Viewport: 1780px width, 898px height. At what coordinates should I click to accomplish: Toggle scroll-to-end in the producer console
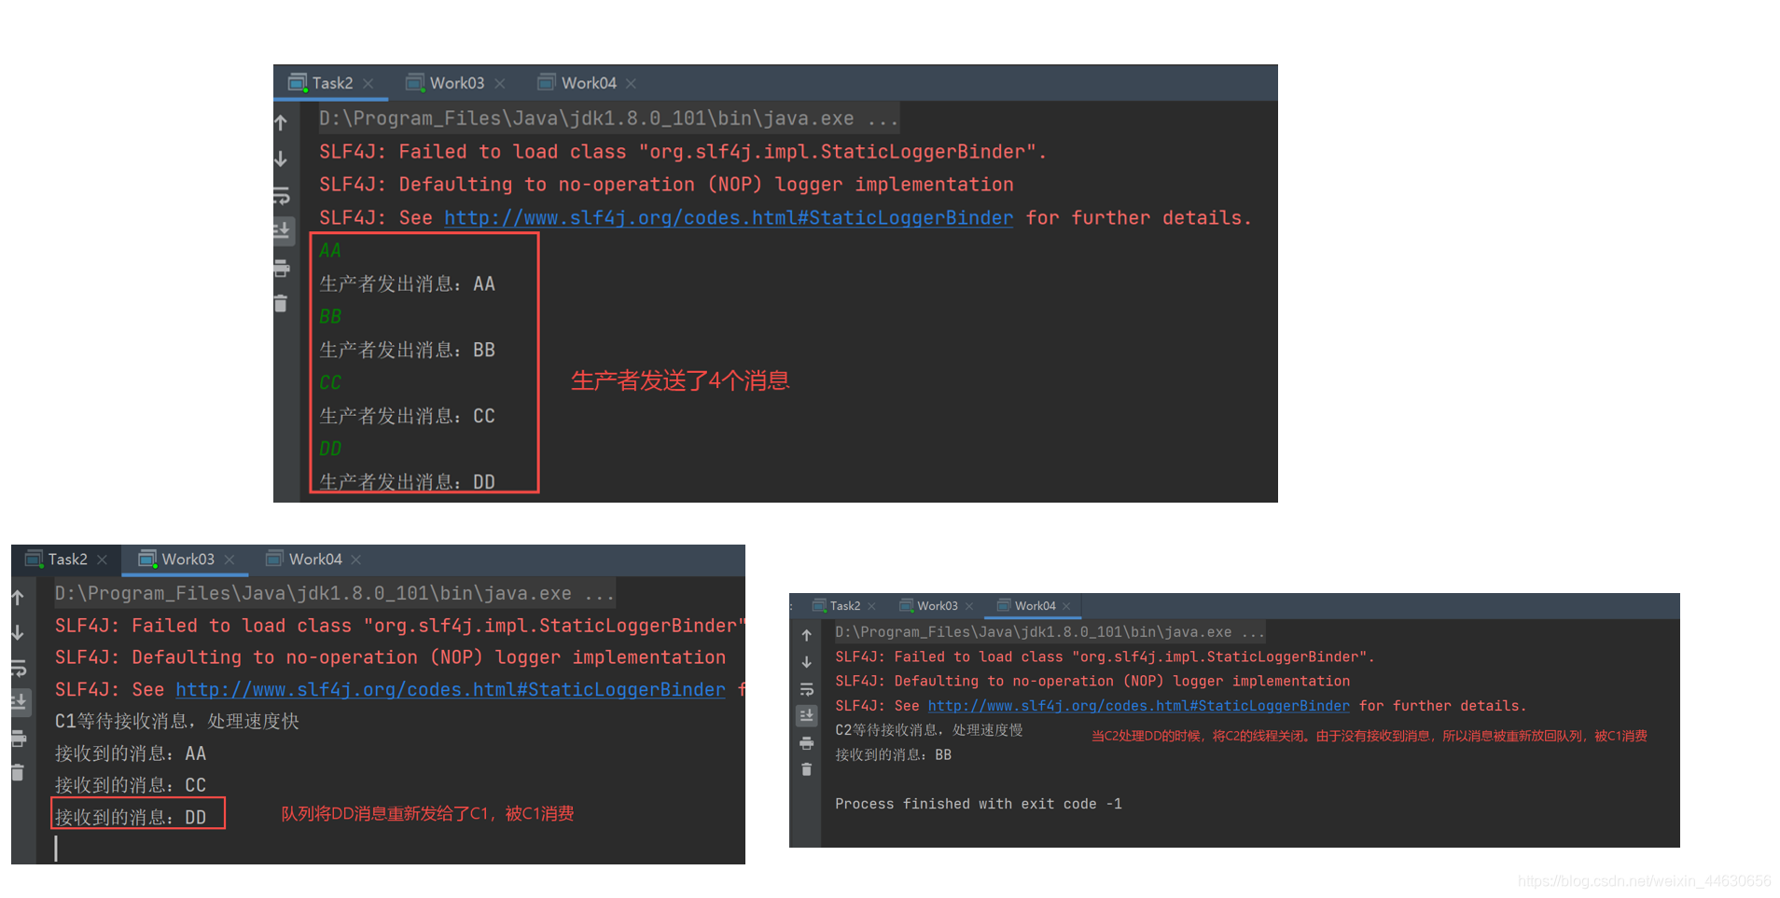point(282,229)
